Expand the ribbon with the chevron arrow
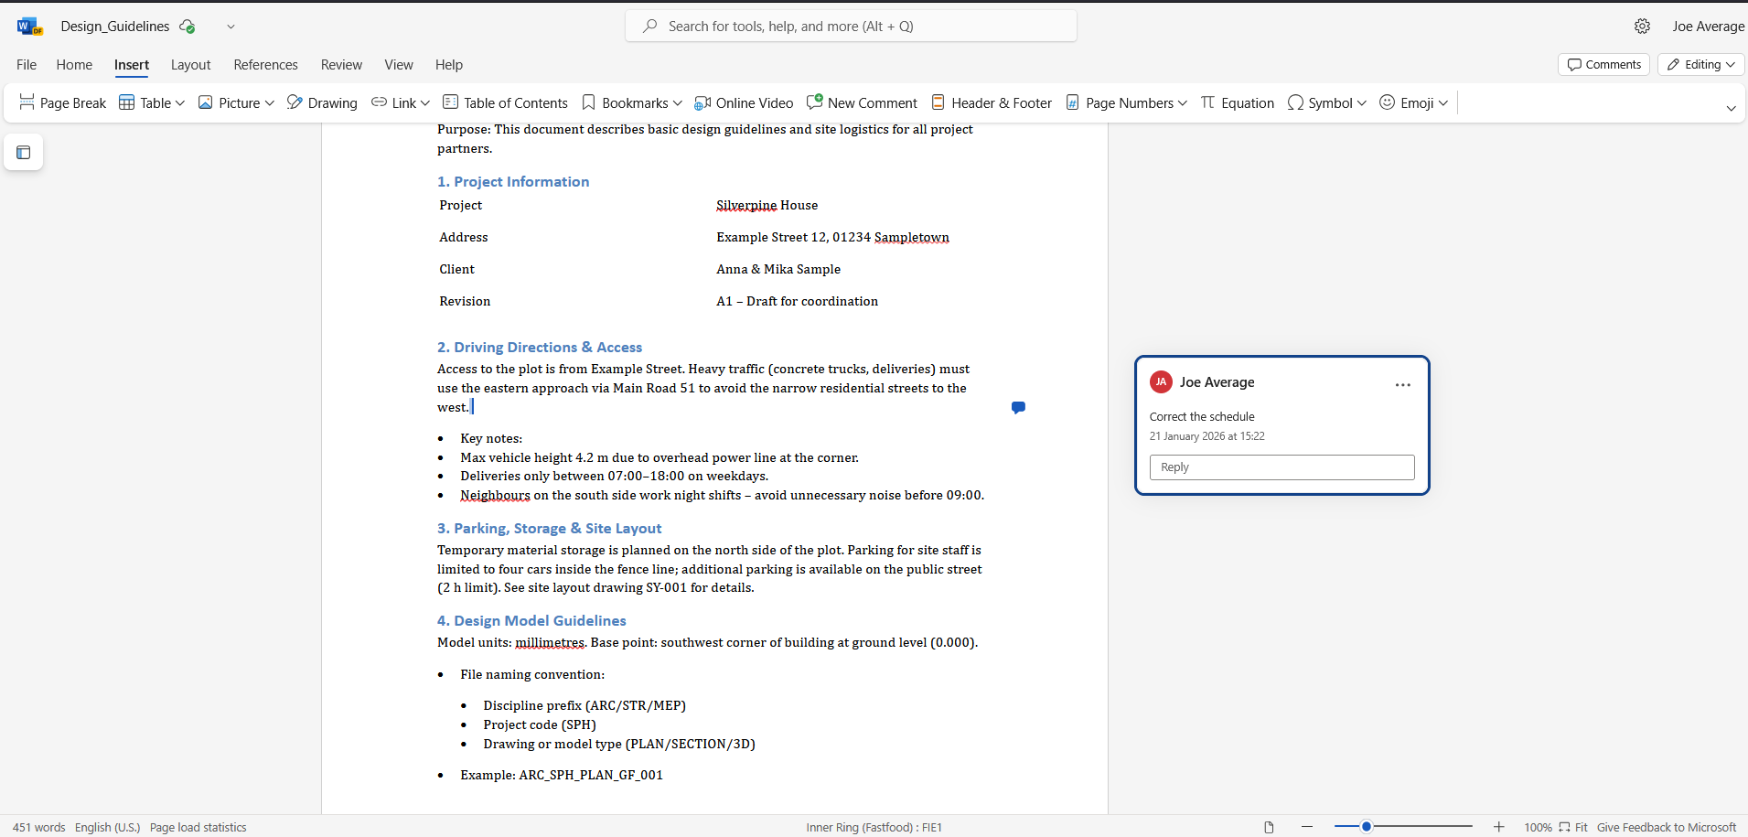The height and width of the screenshot is (837, 1748). tap(1731, 108)
